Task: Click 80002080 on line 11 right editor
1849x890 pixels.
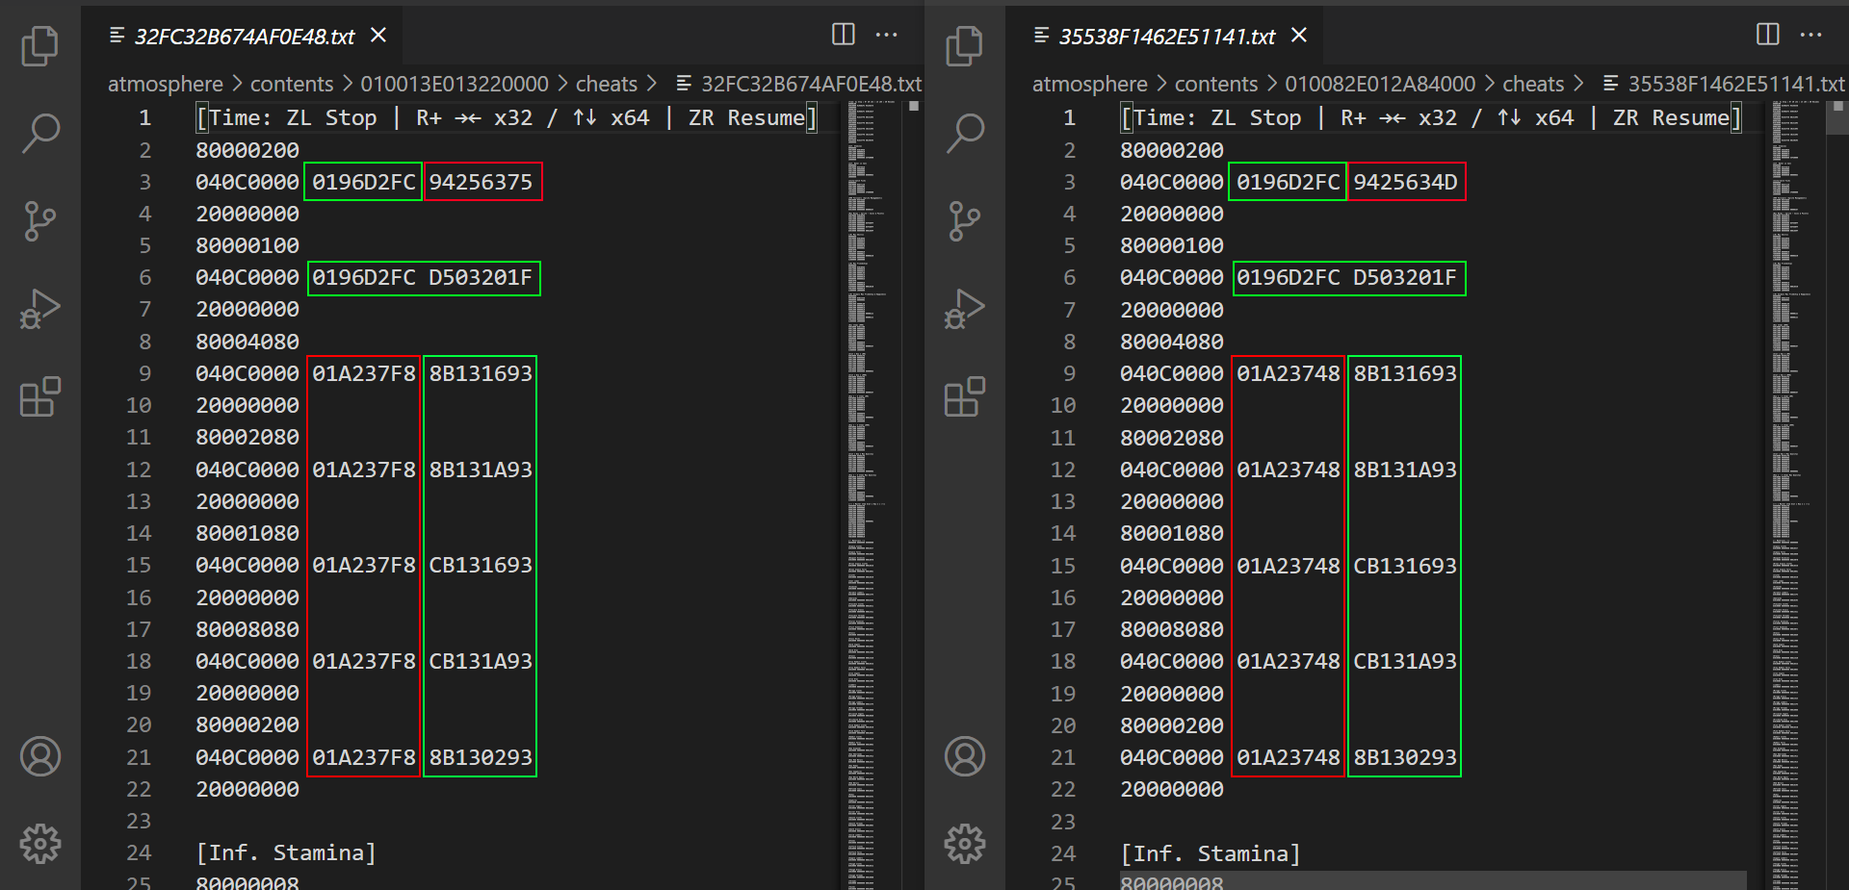Action: pyautogui.click(x=1172, y=438)
